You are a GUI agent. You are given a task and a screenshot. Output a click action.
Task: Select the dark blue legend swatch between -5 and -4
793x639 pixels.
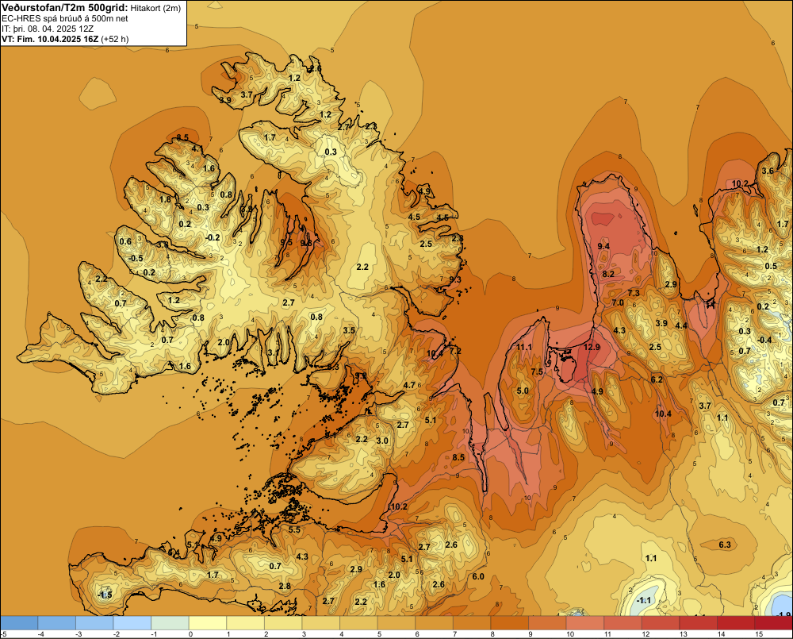tap(19, 623)
